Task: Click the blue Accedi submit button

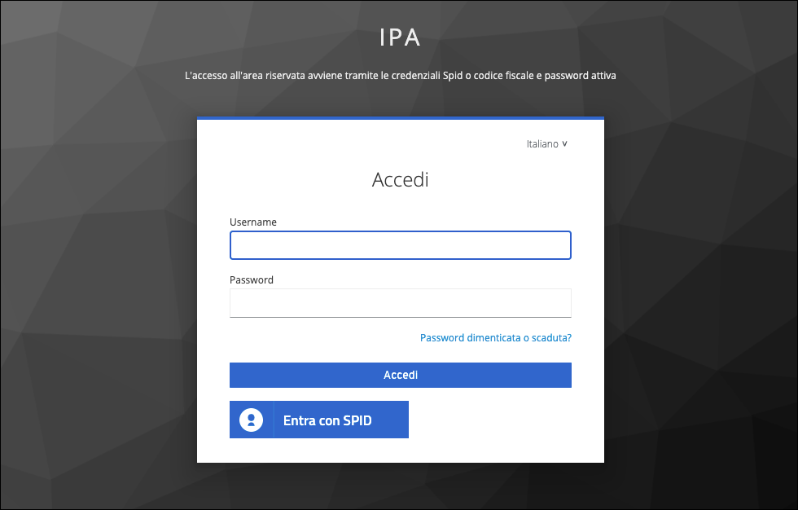Action: point(400,376)
